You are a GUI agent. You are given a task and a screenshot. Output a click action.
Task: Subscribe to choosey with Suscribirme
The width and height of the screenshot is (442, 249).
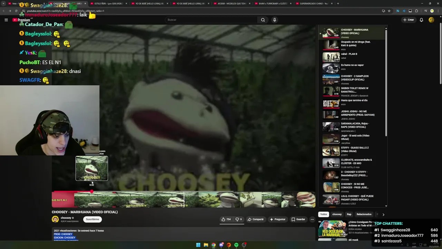[x=92, y=219]
